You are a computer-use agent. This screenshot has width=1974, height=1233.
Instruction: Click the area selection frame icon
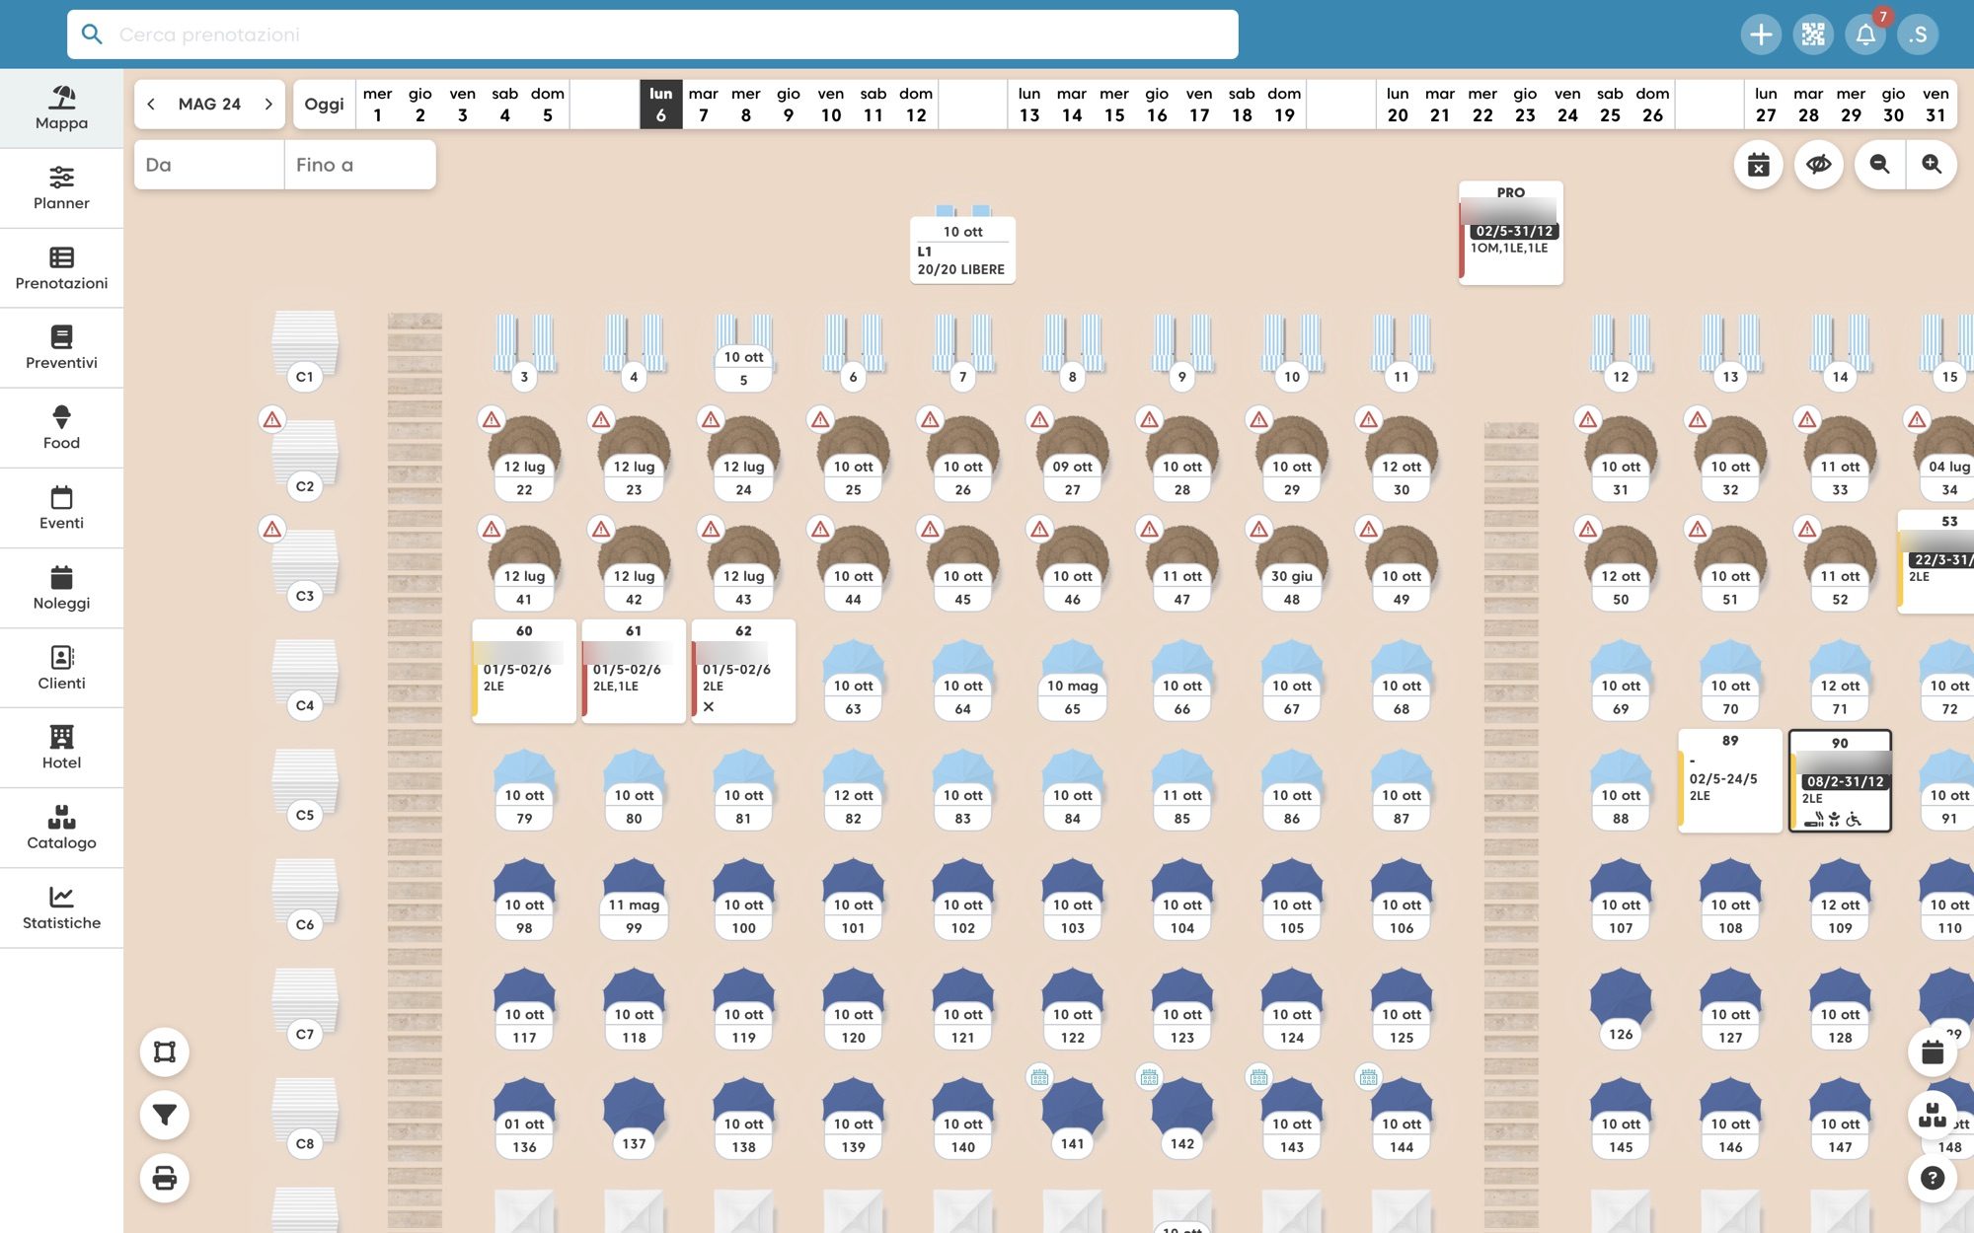click(x=165, y=1052)
